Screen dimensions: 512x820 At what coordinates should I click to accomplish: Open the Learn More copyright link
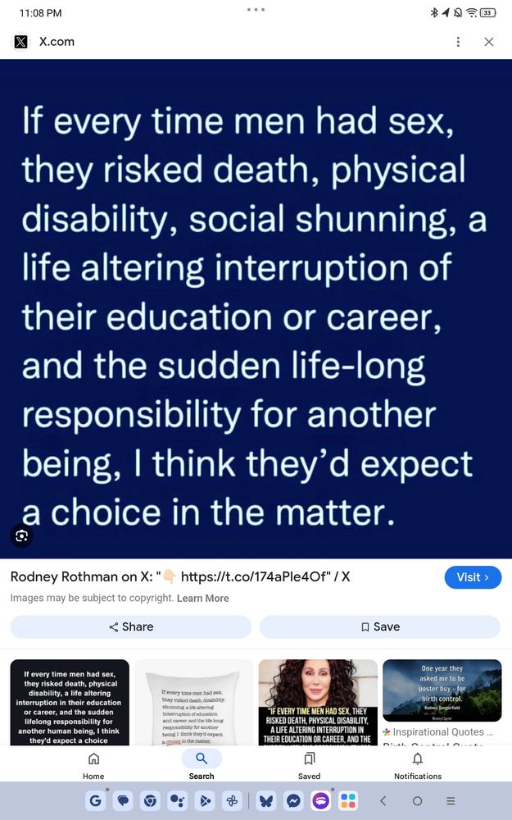point(202,599)
